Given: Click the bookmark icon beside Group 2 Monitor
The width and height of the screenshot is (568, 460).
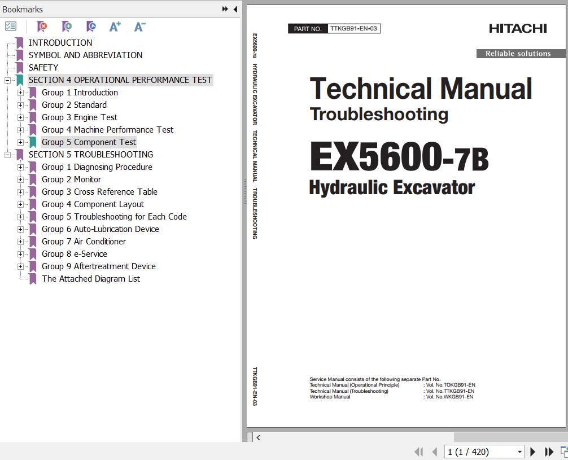Looking at the screenshot, I should click(33, 179).
